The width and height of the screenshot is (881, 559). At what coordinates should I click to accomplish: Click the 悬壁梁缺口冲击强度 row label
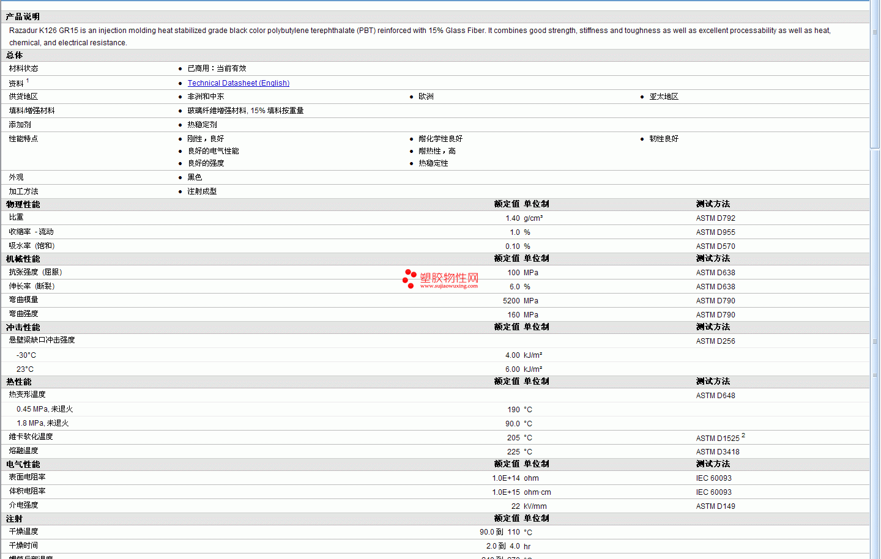tap(42, 340)
